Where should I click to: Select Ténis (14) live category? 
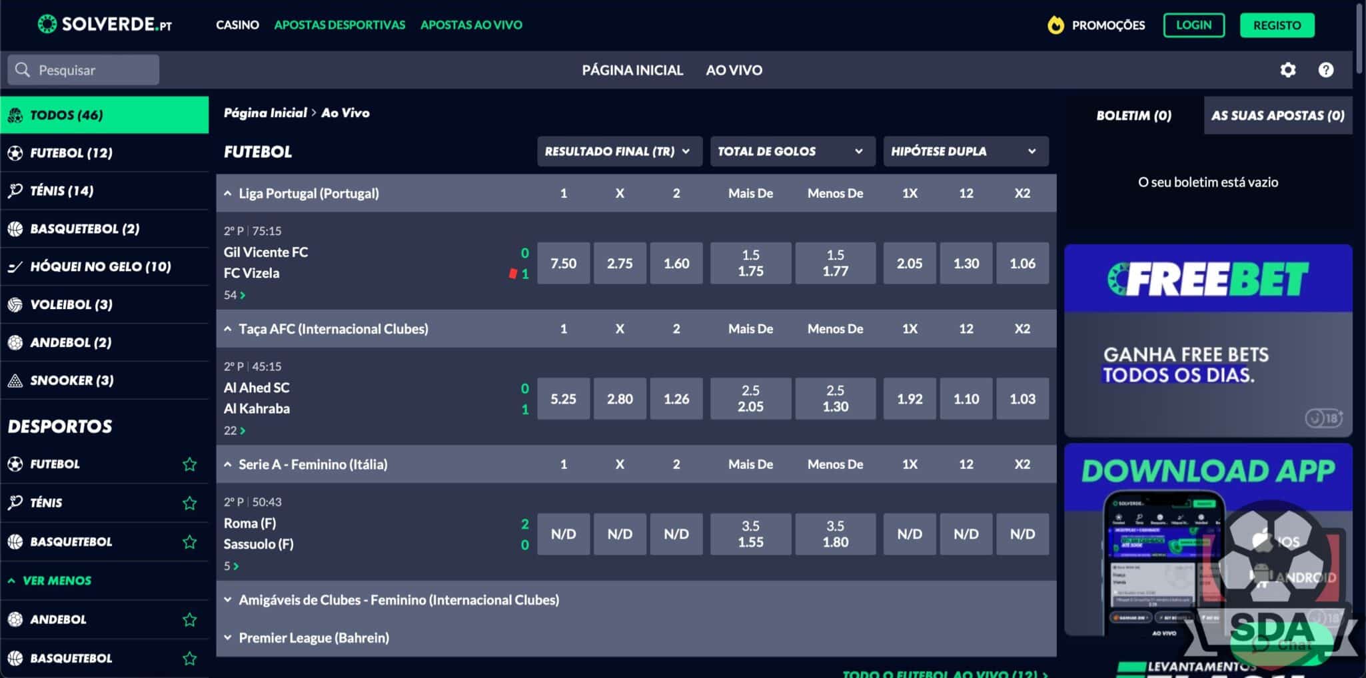61,191
